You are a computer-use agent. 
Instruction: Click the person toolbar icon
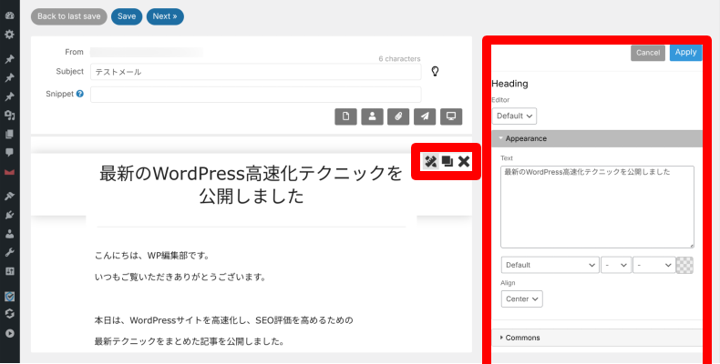pos(373,116)
